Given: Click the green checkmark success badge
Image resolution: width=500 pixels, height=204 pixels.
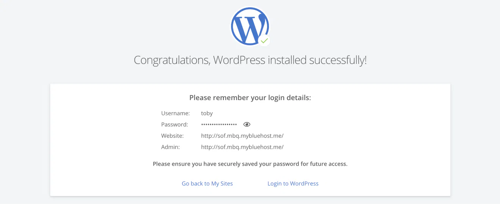Looking at the screenshot, I should point(264,41).
